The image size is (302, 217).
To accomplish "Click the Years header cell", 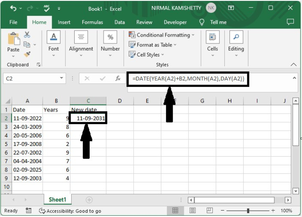I will point(56,110).
